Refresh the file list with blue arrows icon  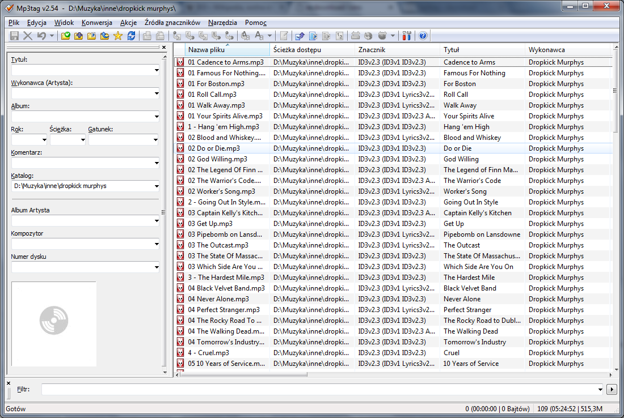coord(132,36)
